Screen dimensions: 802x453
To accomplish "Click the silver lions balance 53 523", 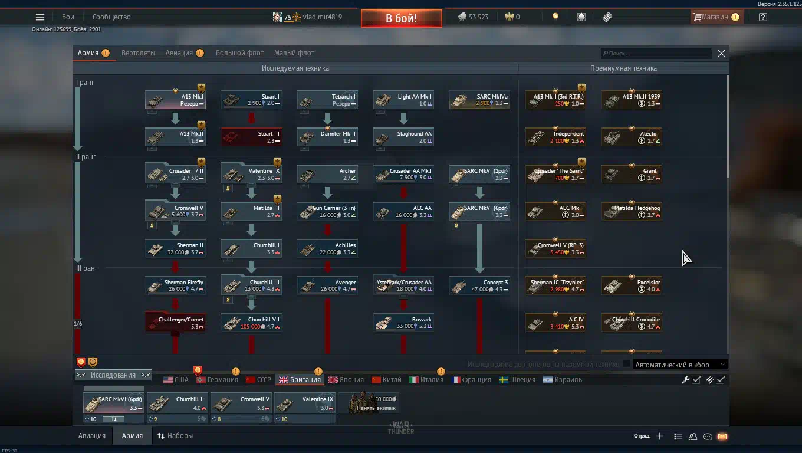I will tap(473, 17).
